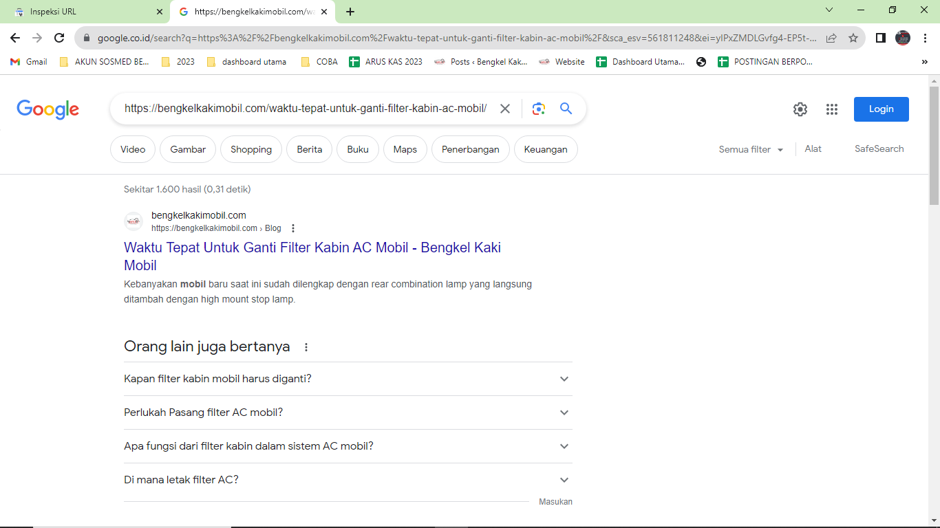This screenshot has width=940, height=528.
Task: Open 'Orang lain juga bertanya' options menu
Action: click(x=306, y=347)
